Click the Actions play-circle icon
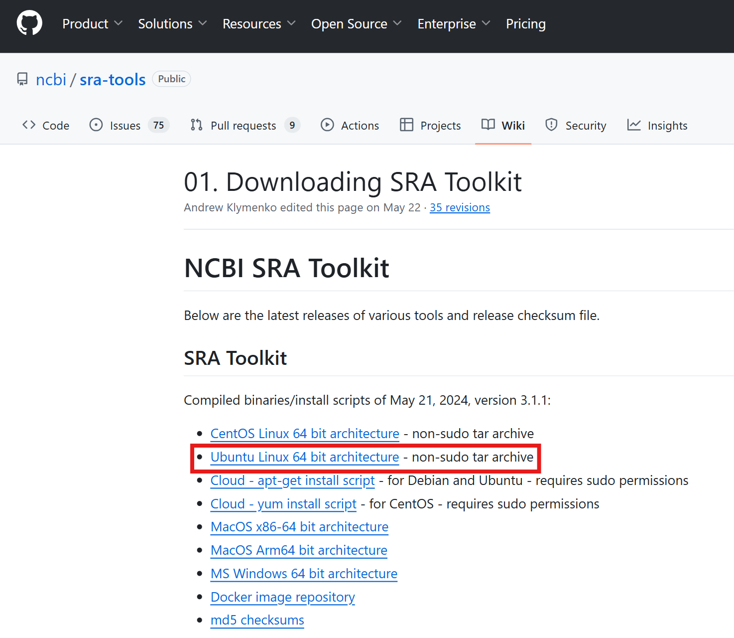This screenshot has width=734, height=638. pyautogui.click(x=327, y=125)
